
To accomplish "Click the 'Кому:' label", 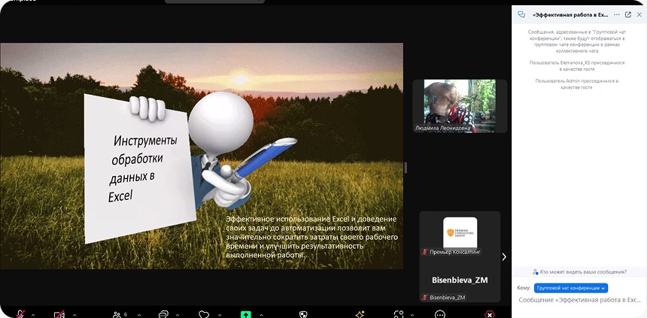I will (x=524, y=288).
